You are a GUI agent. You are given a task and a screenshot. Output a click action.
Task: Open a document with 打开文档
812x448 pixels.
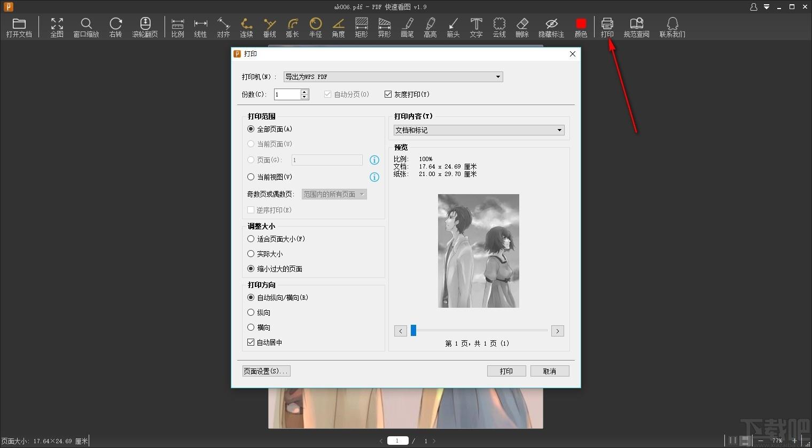(19, 27)
